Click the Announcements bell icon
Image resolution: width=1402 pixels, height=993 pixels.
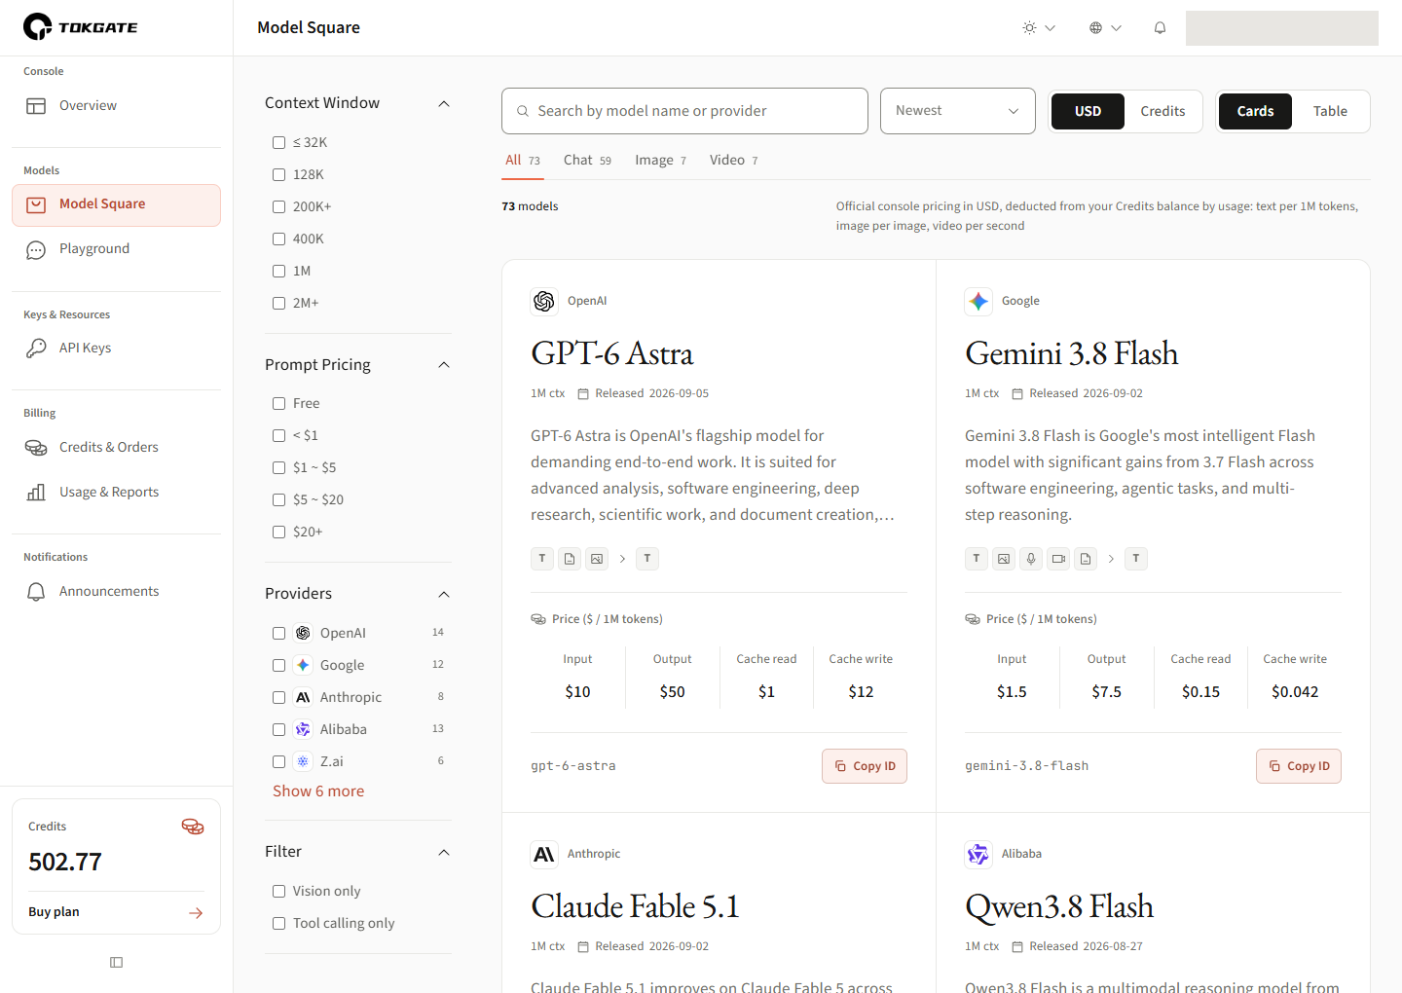tap(36, 592)
